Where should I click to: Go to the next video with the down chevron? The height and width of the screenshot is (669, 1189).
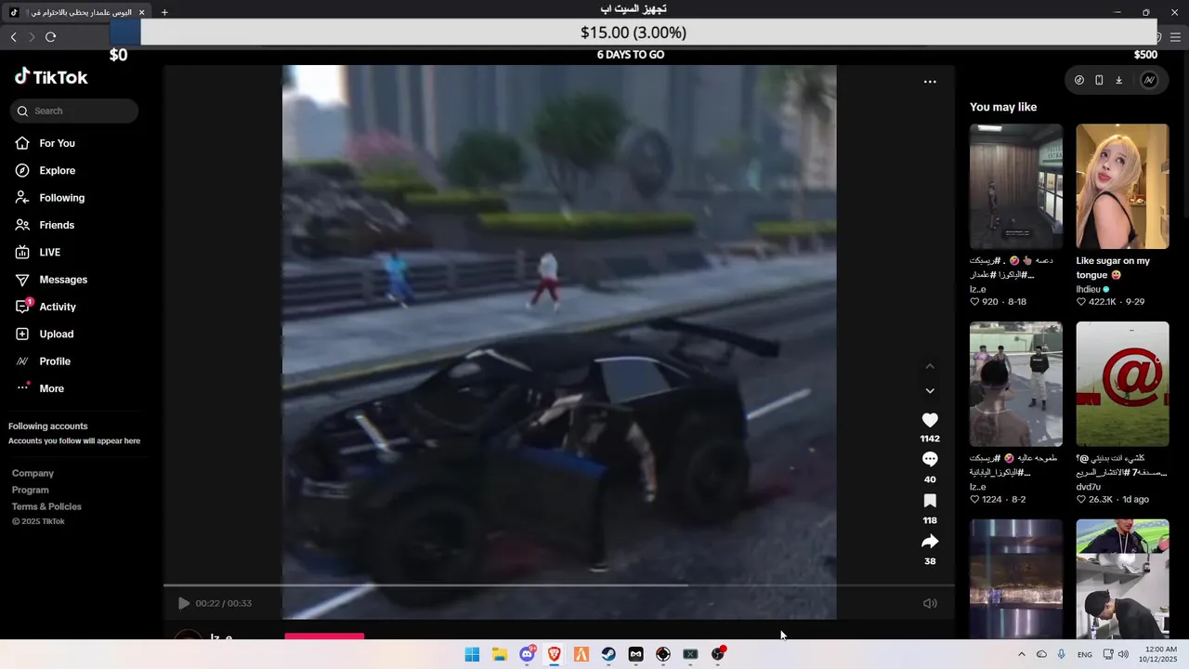coord(930,391)
